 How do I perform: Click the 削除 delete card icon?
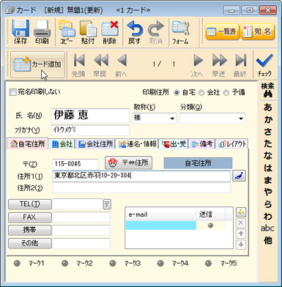110,29
